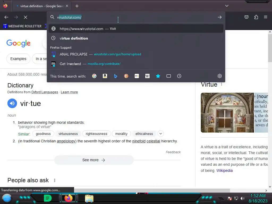Open the green notes app in taskbar

coord(48,198)
